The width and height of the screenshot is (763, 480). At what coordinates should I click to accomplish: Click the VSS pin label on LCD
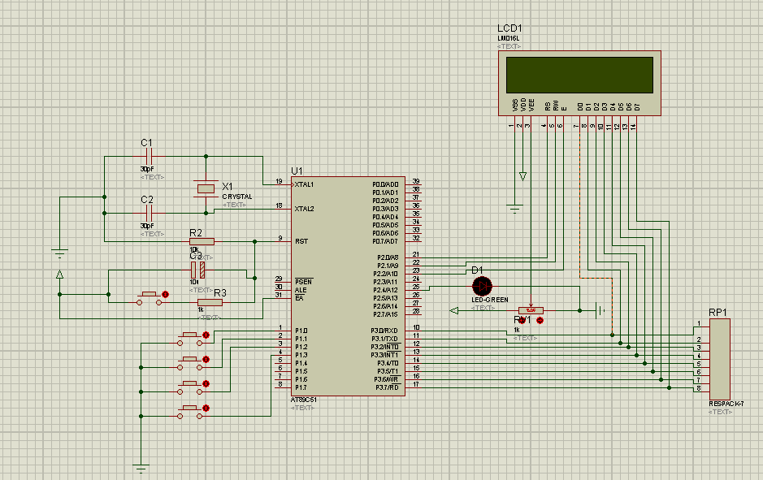(x=515, y=105)
